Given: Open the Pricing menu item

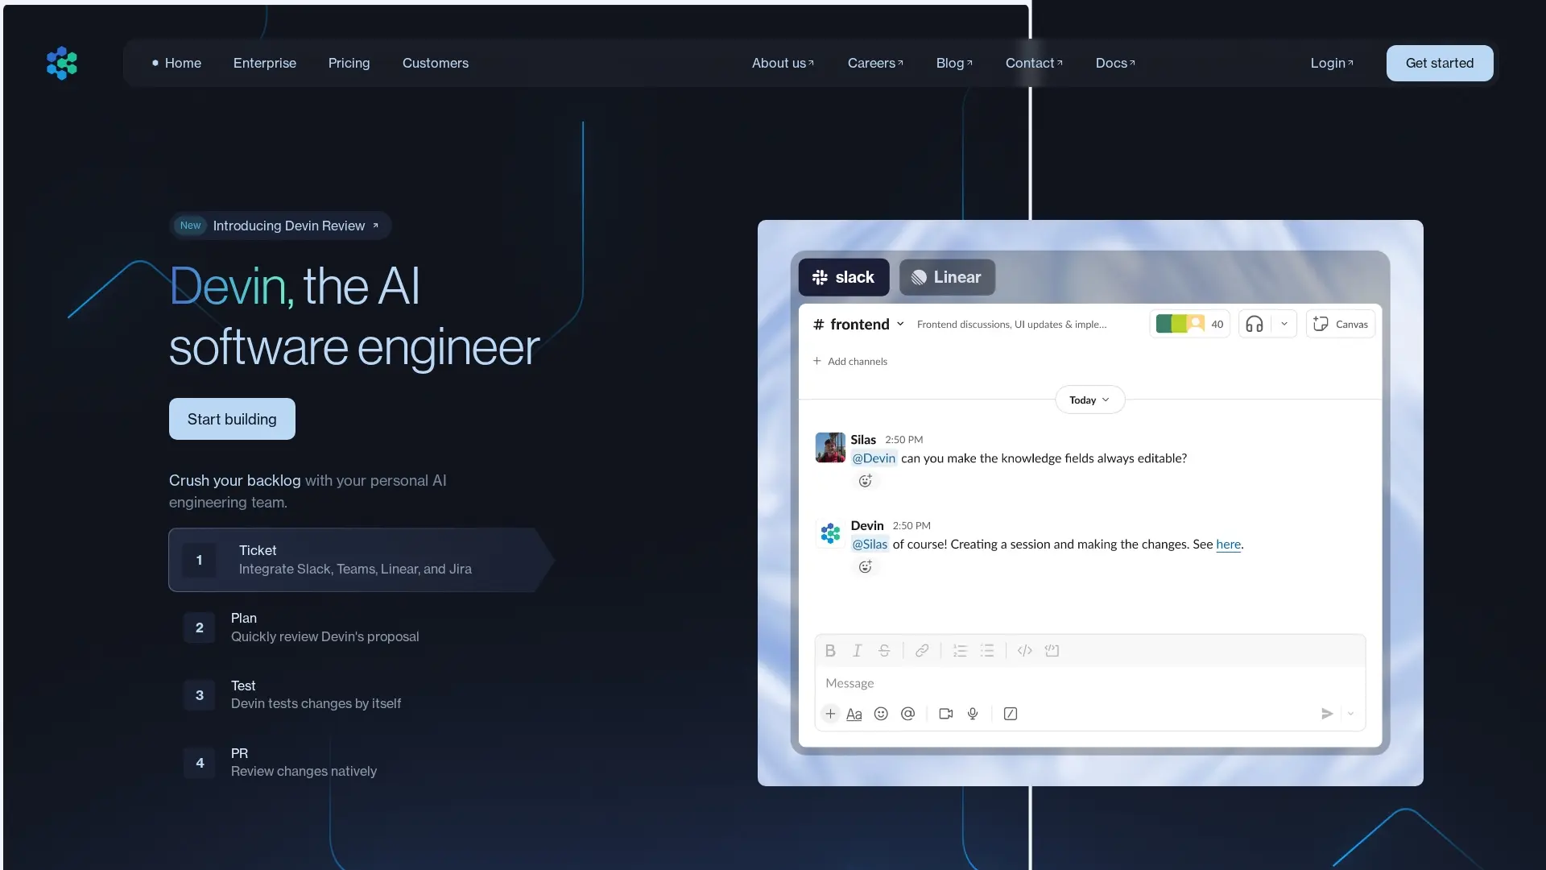Looking at the screenshot, I should point(349,63).
